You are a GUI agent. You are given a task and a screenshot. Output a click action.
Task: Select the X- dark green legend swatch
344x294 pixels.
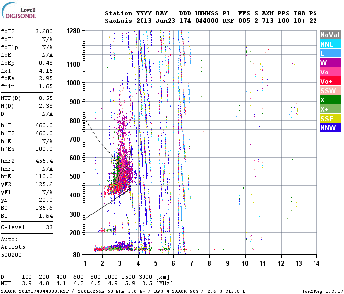pyautogui.click(x=330, y=100)
